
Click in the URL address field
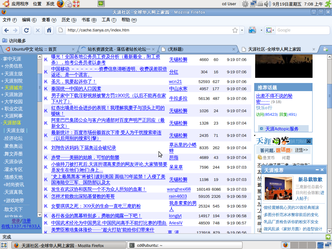pyautogui.click(x=149, y=30)
